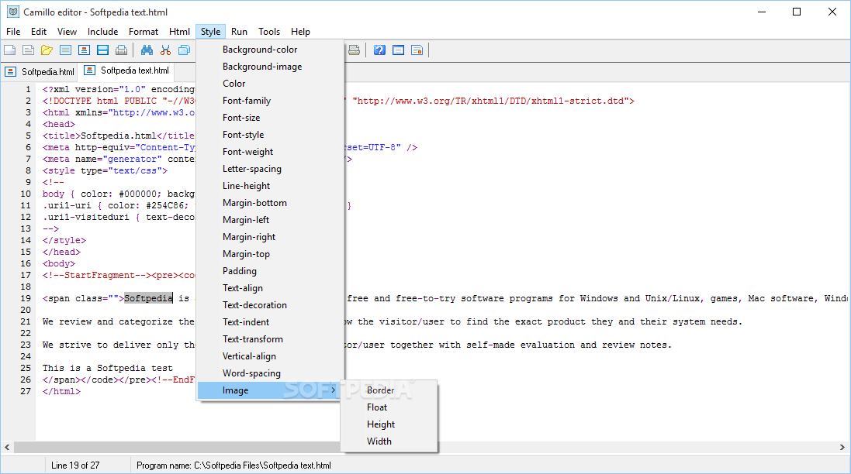This screenshot has height=474, width=851.
Task: Click the orange-block page toolbar icon
Action: pos(84,50)
